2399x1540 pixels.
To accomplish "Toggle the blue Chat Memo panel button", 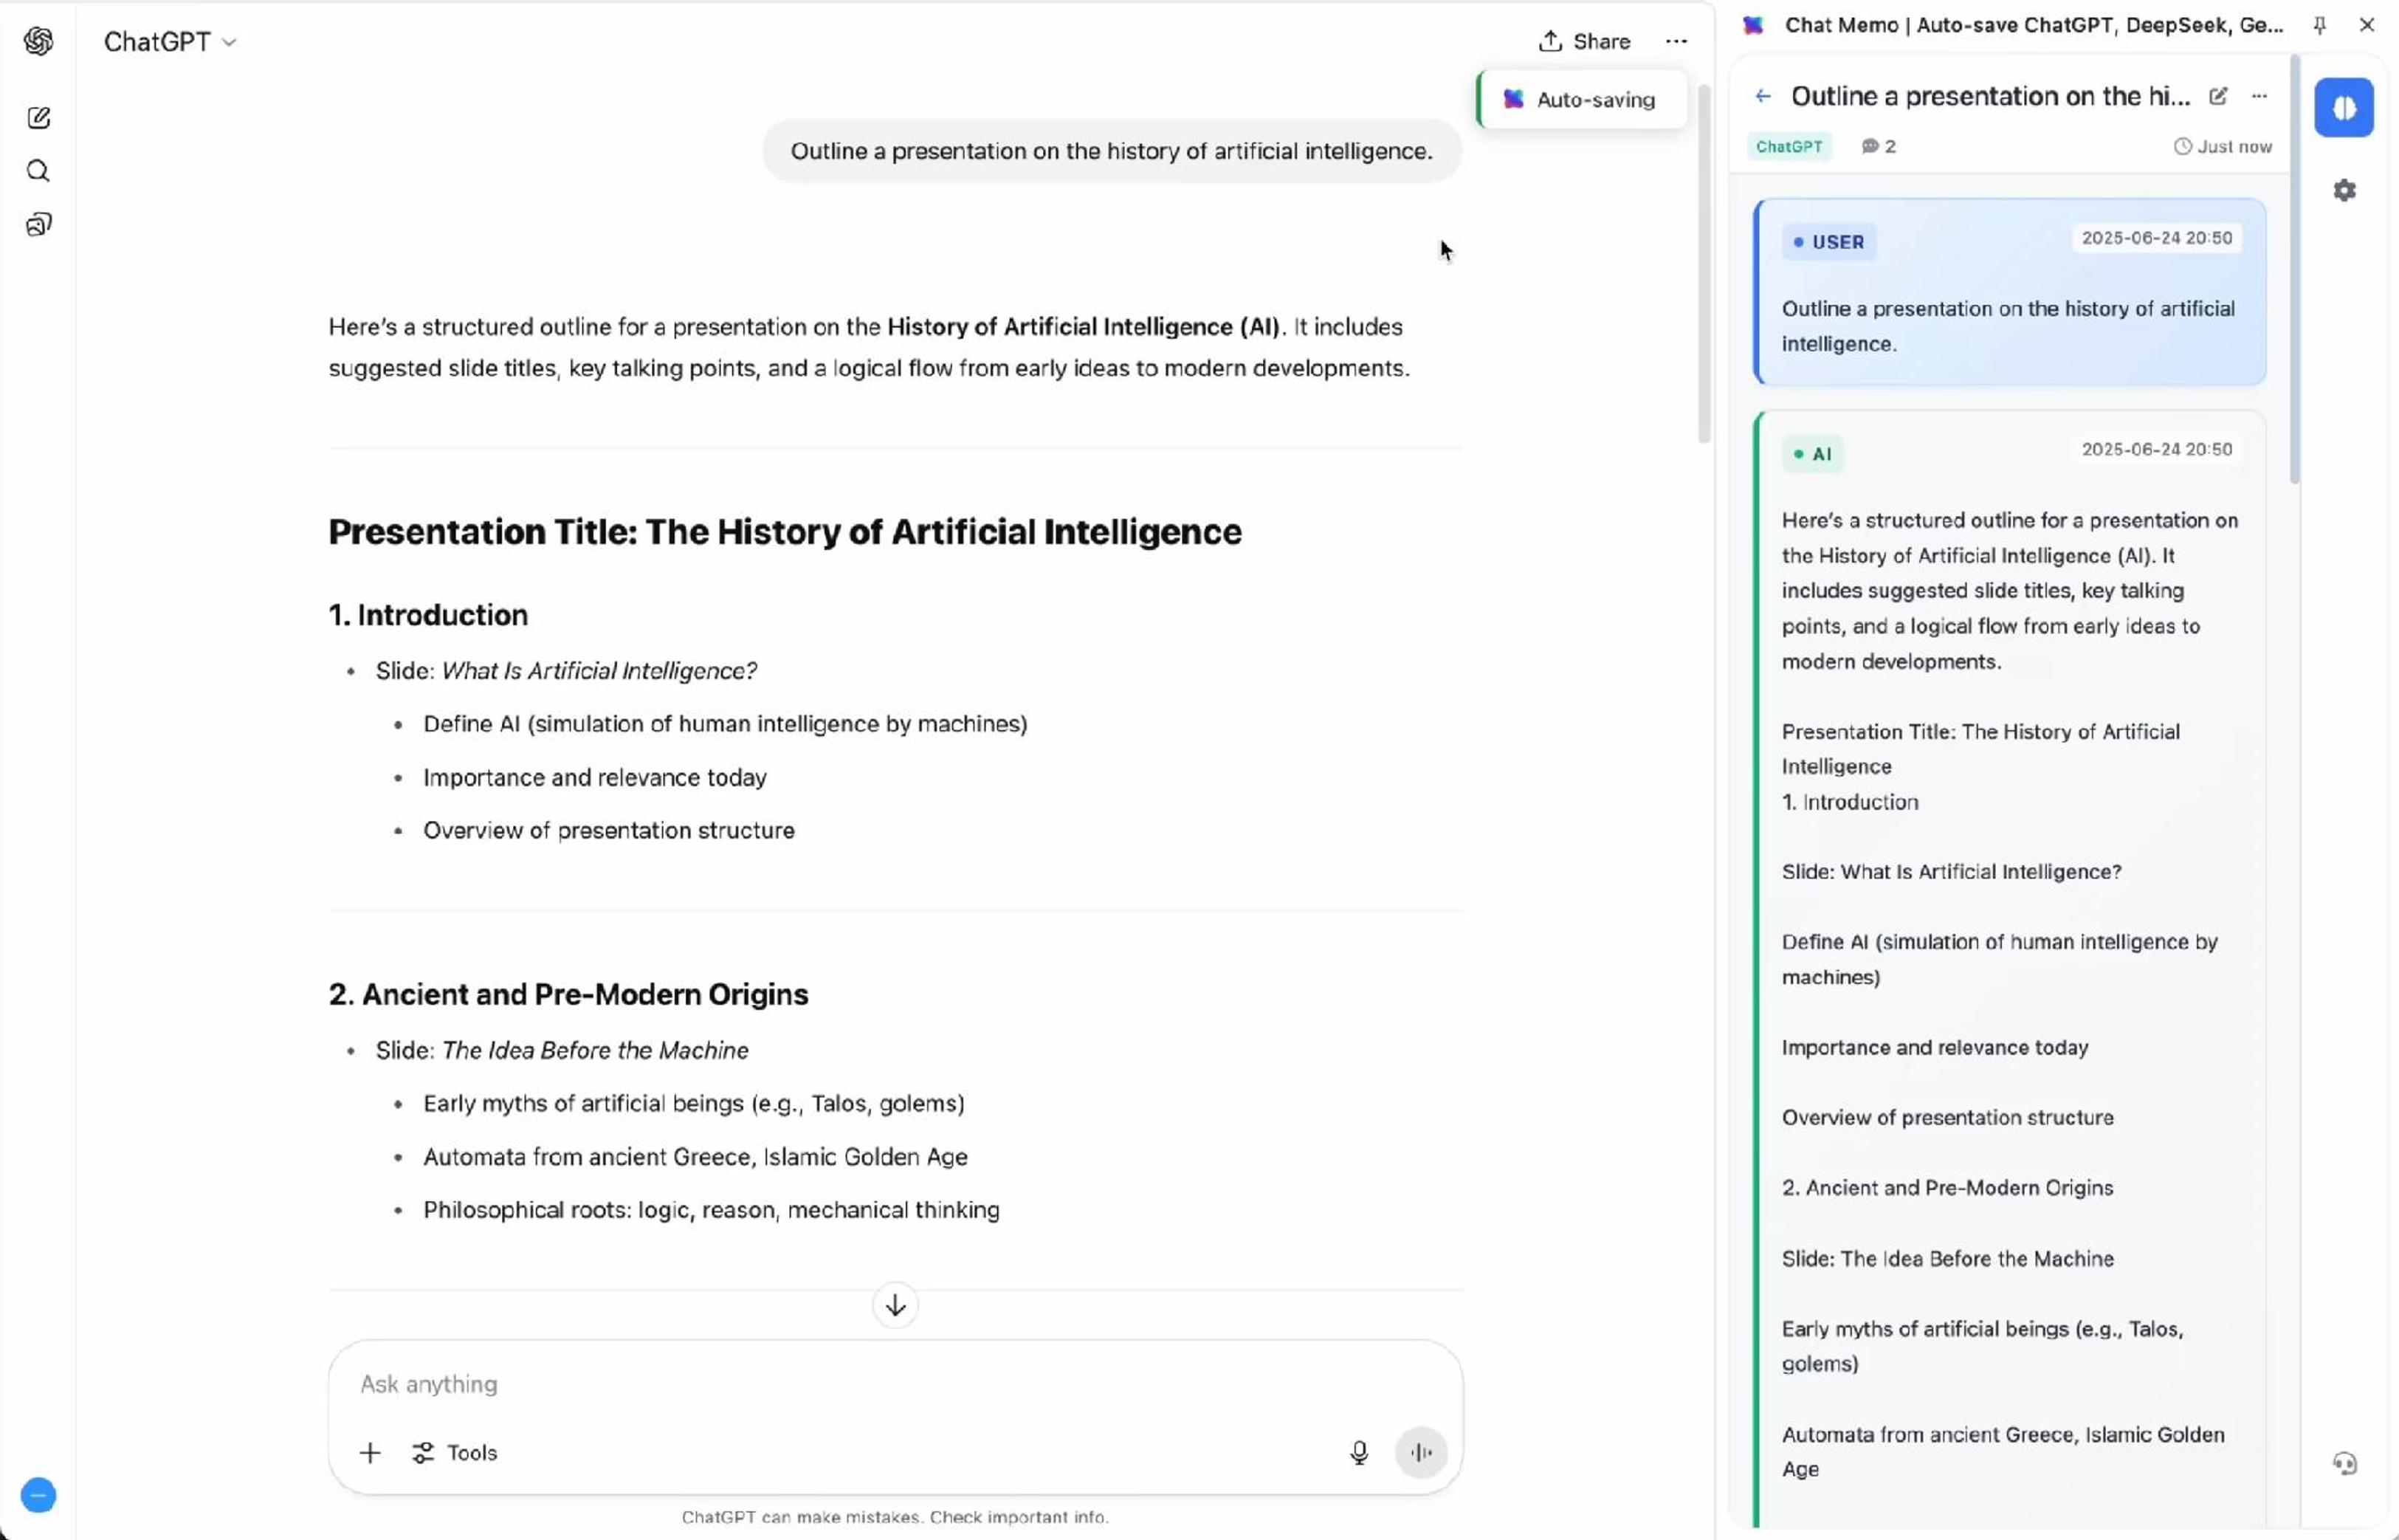I will tap(2343, 107).
